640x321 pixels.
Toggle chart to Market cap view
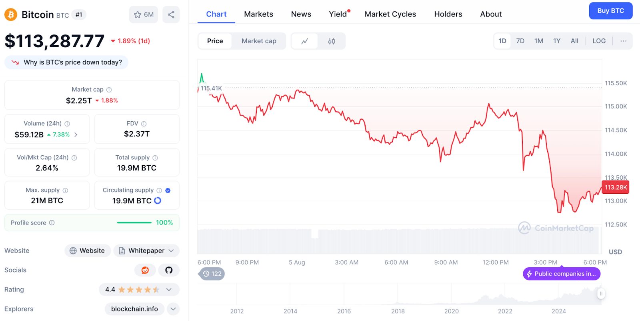coord(259,41)
